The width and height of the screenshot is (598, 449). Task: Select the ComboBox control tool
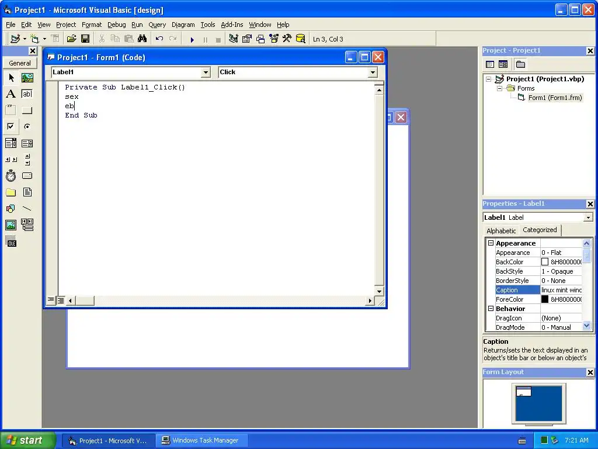(11, 143)
